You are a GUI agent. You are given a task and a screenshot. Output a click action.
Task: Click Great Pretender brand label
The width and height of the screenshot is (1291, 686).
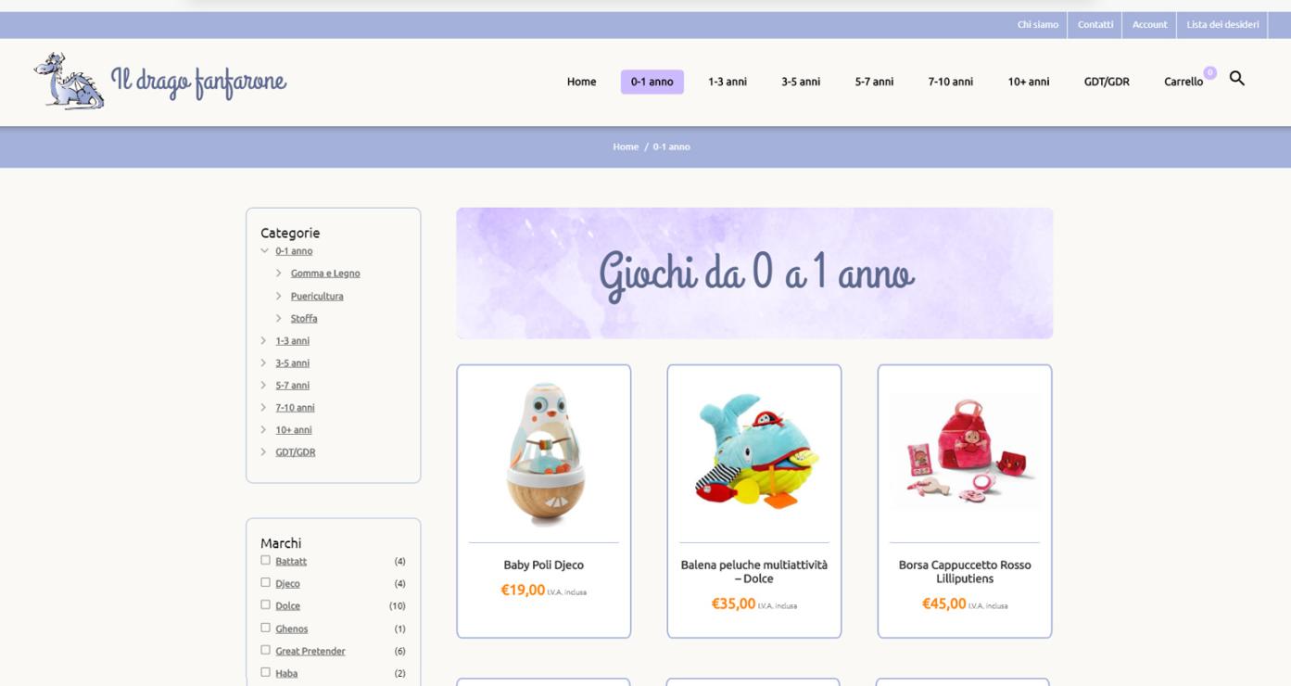310,651
